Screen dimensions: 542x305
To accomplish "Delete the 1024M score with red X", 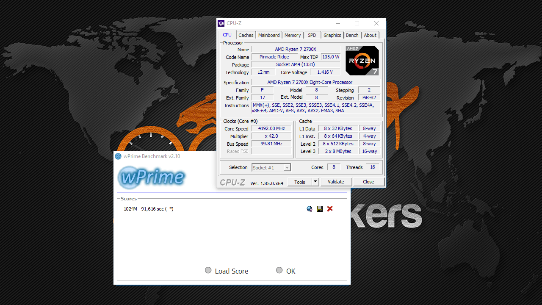I will tap(330, 209).
